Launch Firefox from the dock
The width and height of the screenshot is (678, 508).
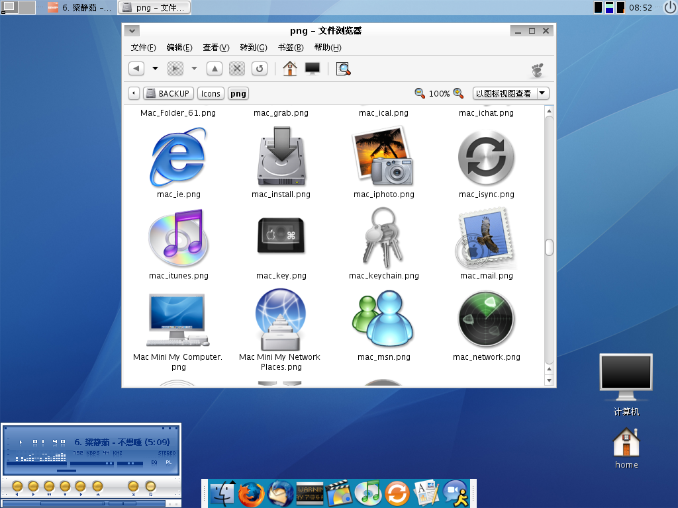click(251, 493)
